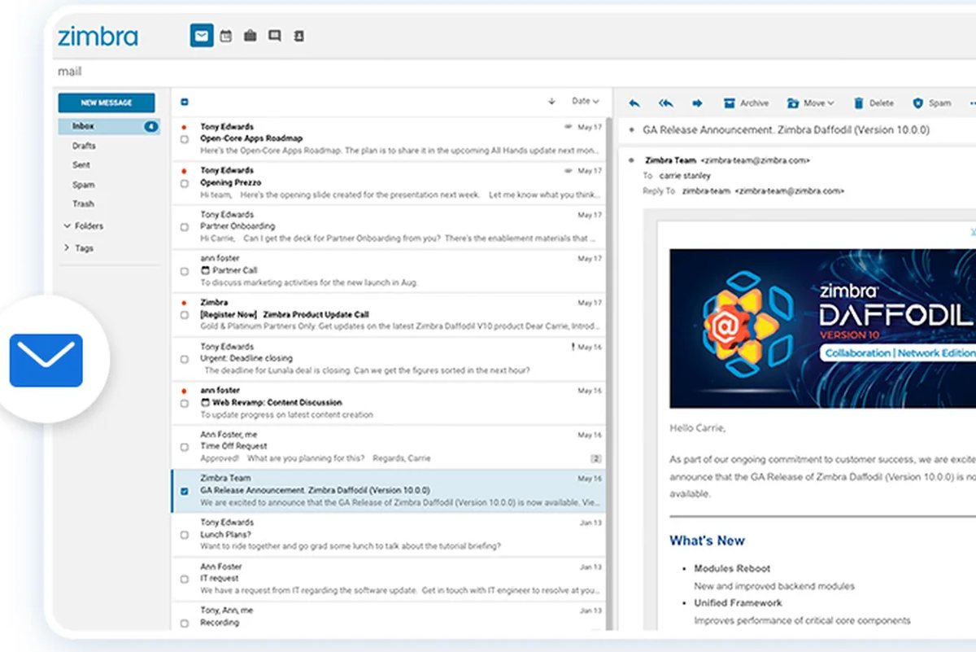This screenshot has height=652, width=976.
Task: Open the Briefcase app icon
Action: (x=251, y=36)
